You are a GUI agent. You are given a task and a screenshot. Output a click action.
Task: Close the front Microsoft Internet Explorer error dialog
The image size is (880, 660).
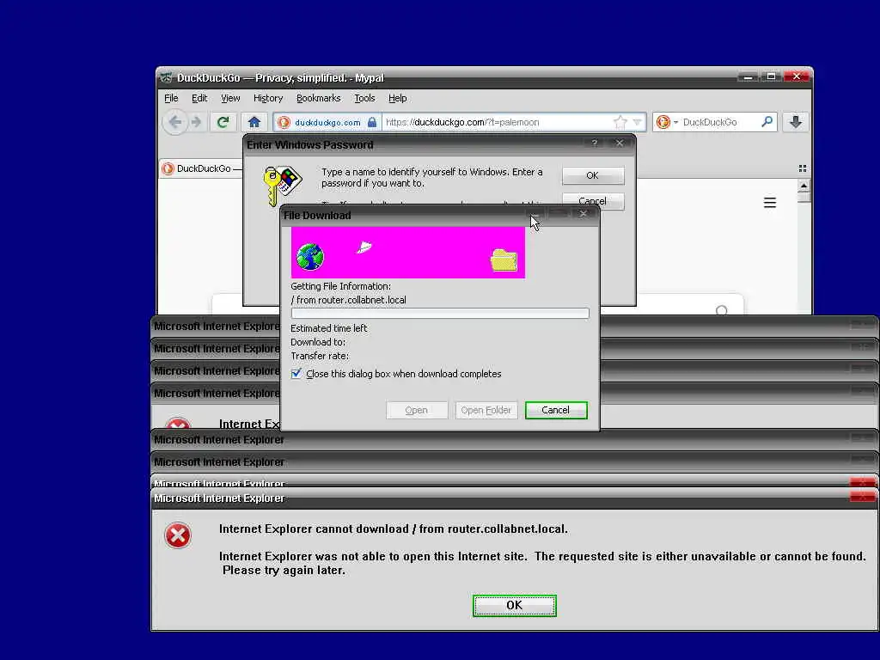pyautogui.click(x=862, y=497)
